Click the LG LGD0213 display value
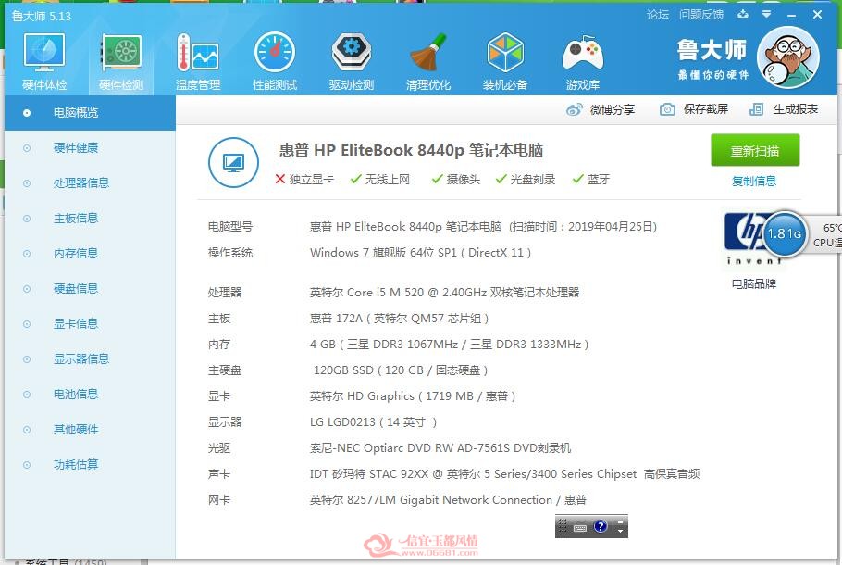This screenshot has width=842, height=565. [x=373, y=422]
